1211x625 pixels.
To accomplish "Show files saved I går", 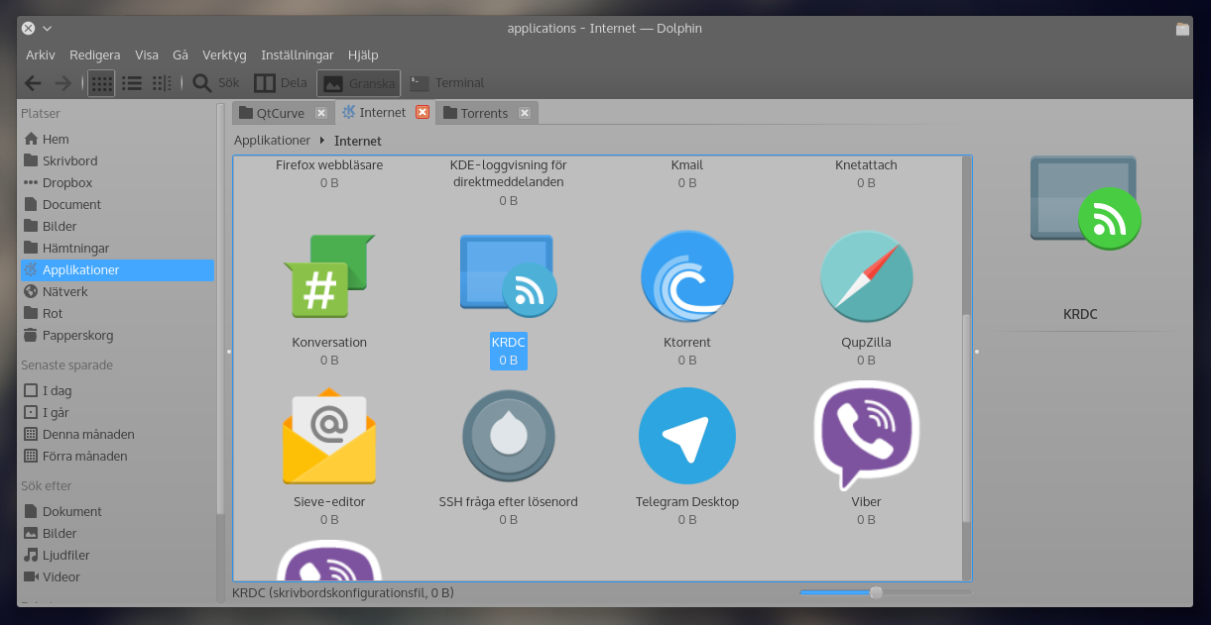I will (x=117, y=413).
